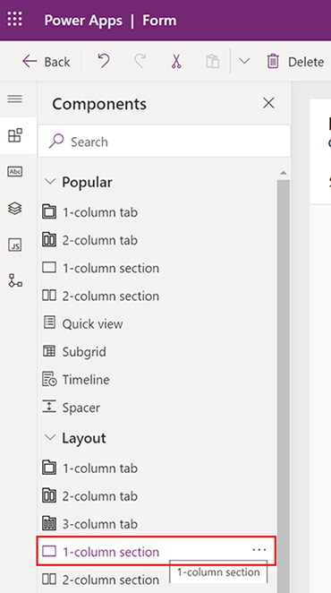Select the Quick view component

click(82, 323)
